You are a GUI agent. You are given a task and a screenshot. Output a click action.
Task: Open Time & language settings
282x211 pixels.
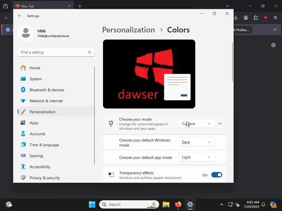coord(56,145)
